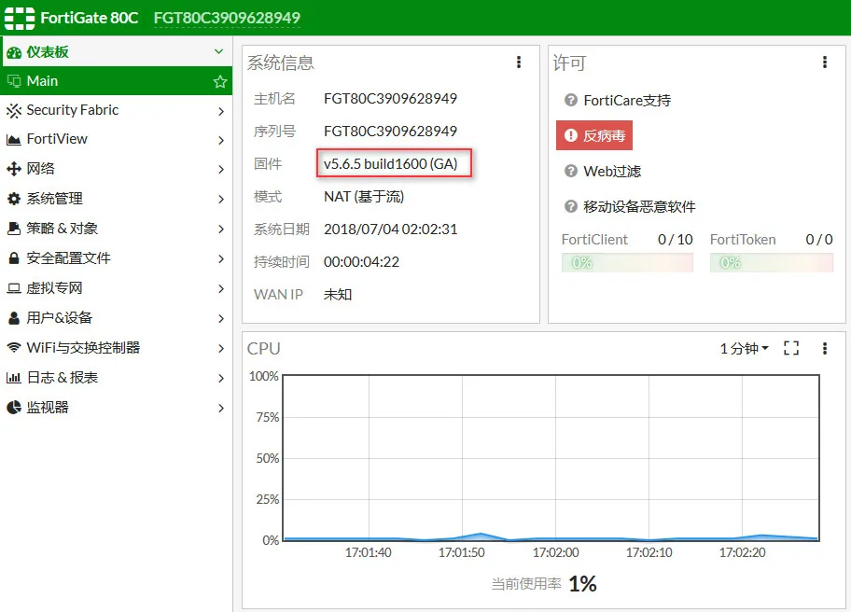Image resolution: width=851 pixels, height=612 pixels.
Task: Open the 系统信息 widget options menu
Action: click(x=519, y=63)
